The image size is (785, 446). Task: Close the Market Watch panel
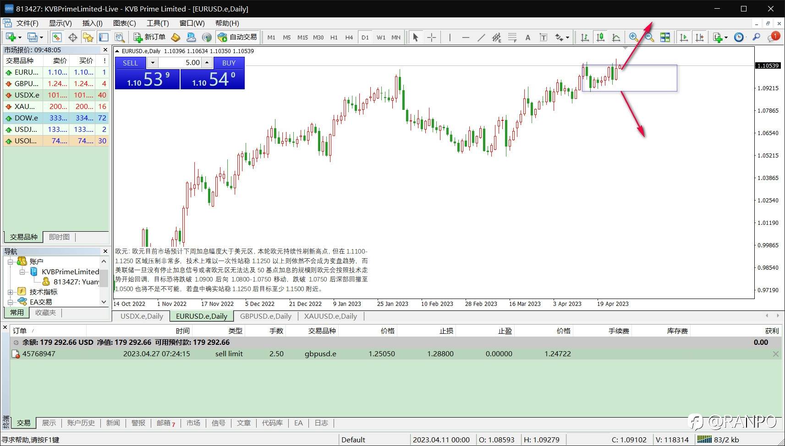pyautogui.click(x=105, y=49)
